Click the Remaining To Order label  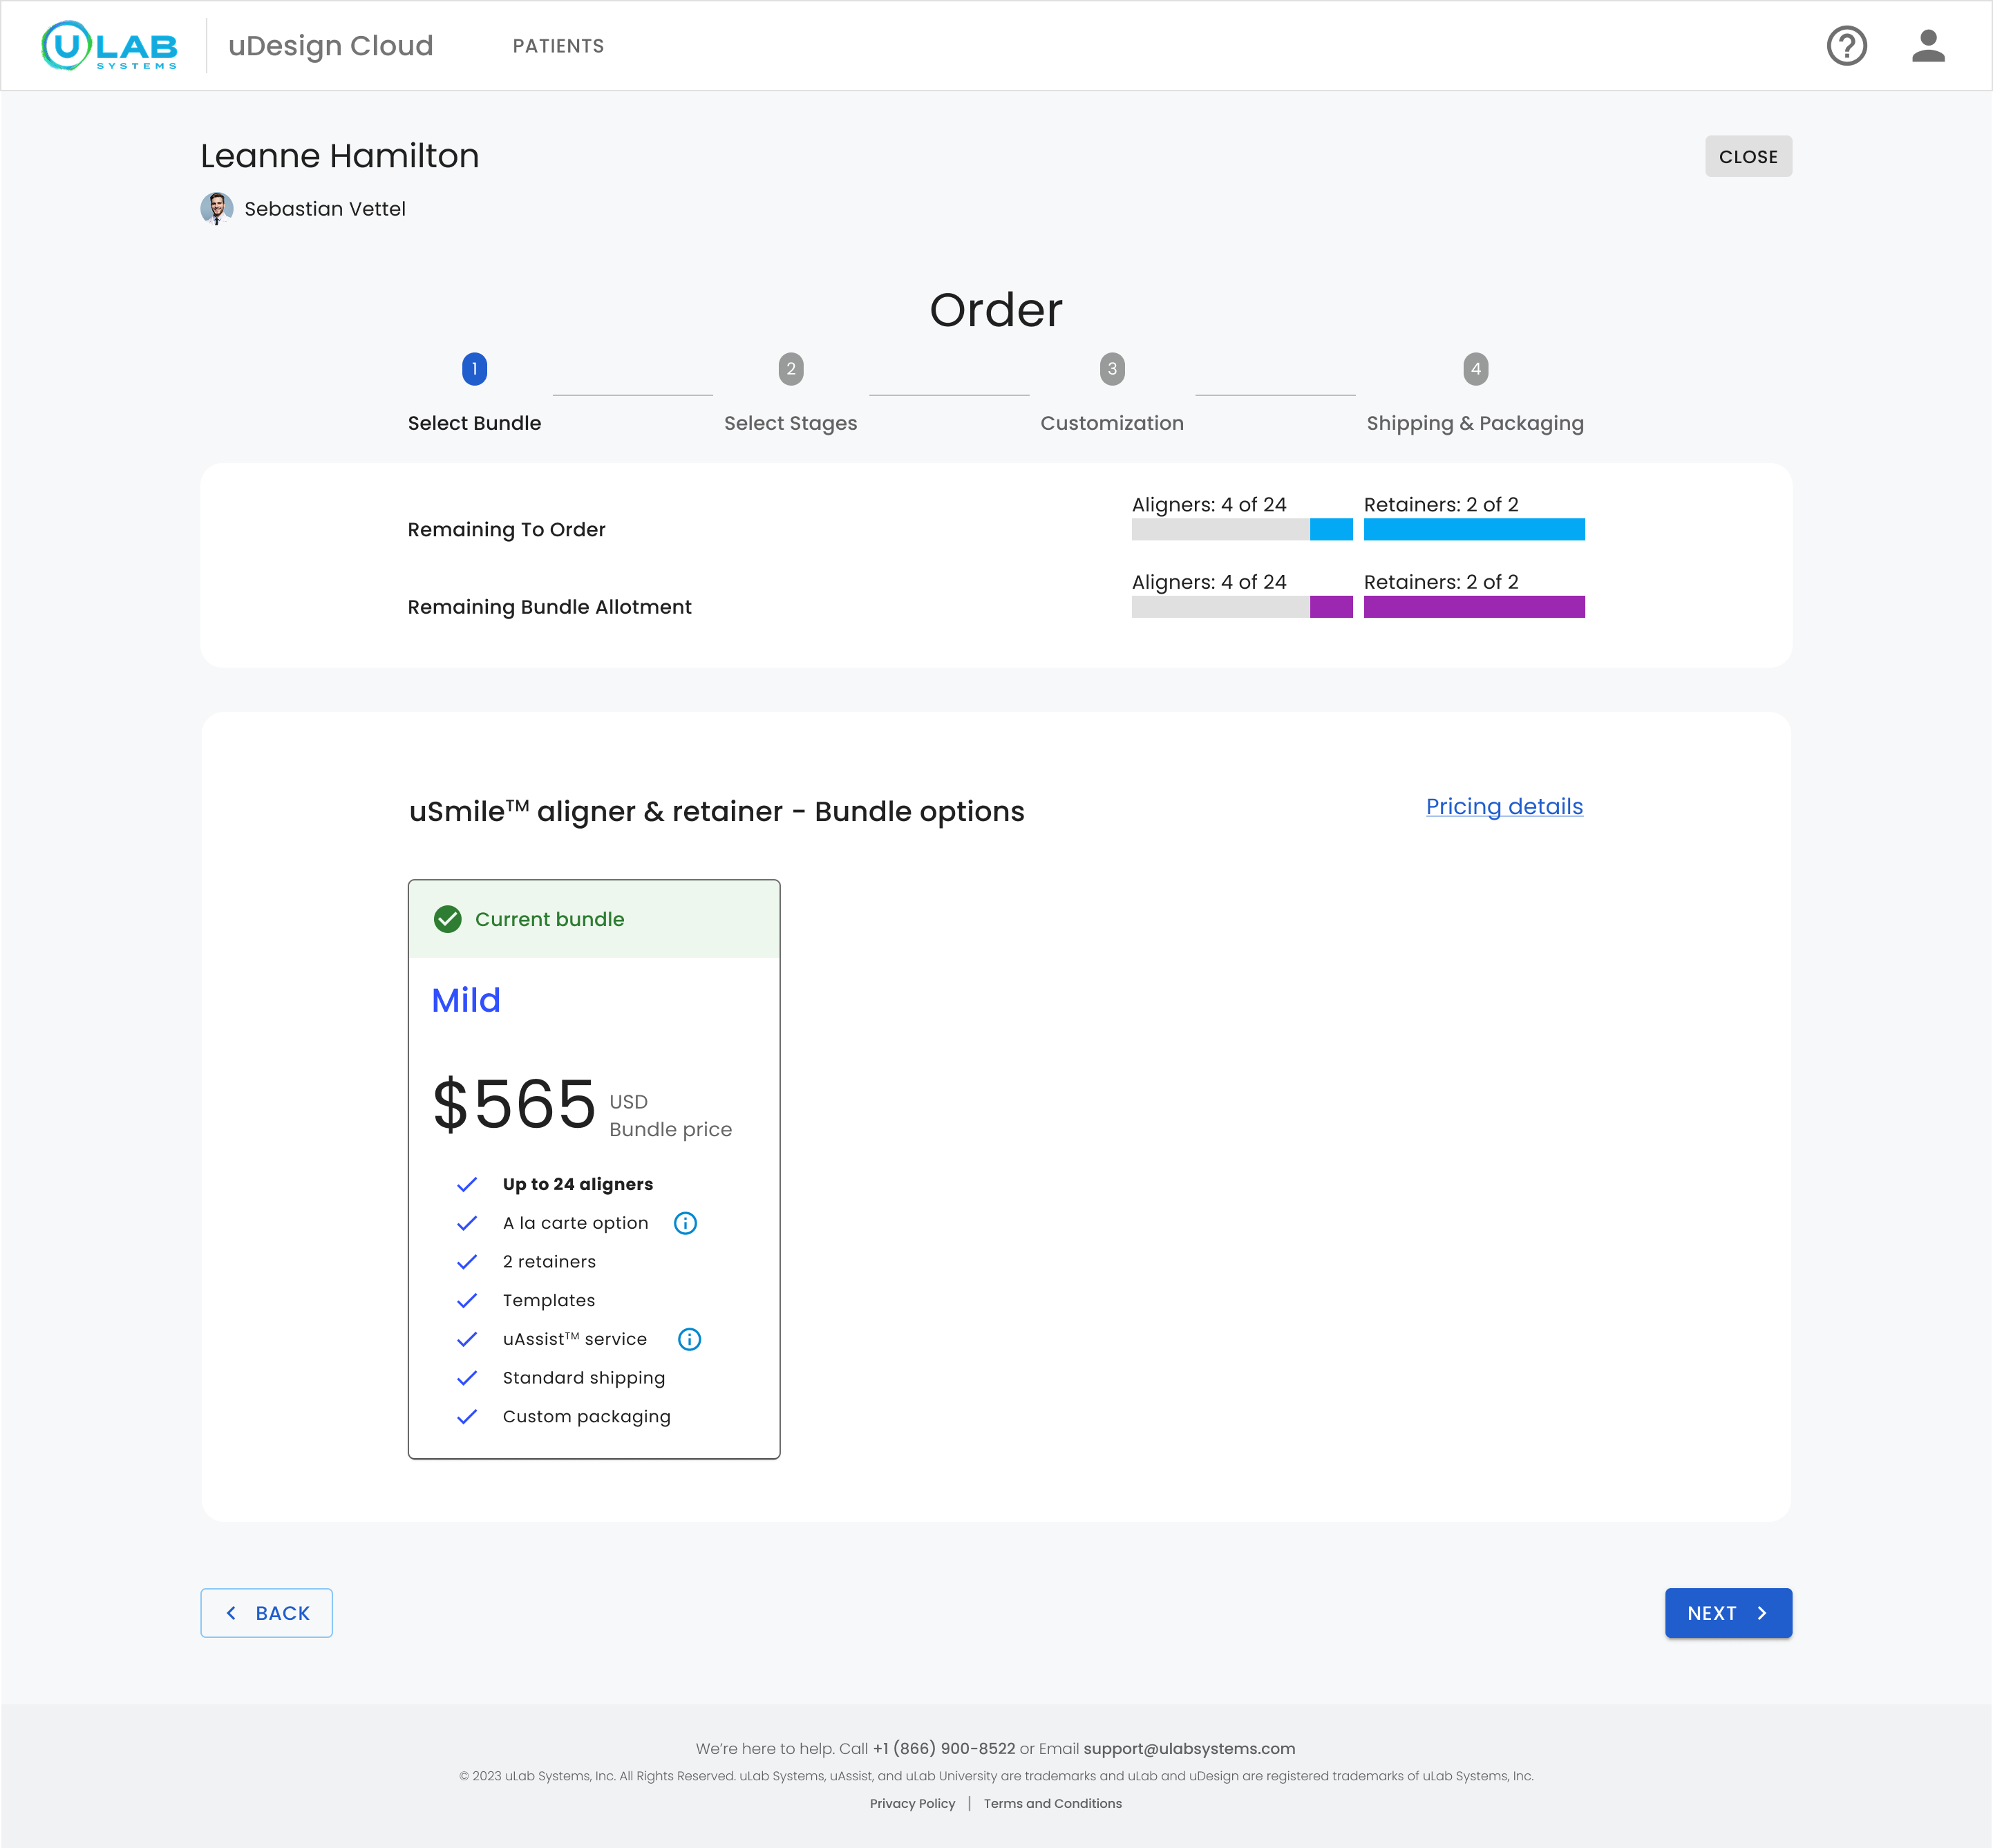(506, 530)
